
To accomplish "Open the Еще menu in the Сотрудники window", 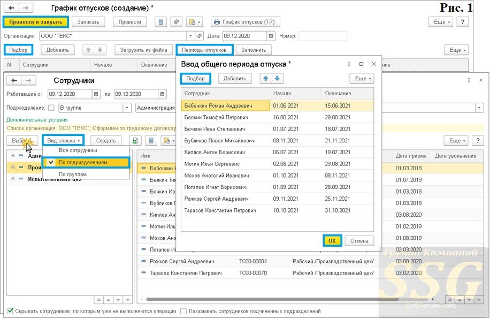I will [456, 141].
